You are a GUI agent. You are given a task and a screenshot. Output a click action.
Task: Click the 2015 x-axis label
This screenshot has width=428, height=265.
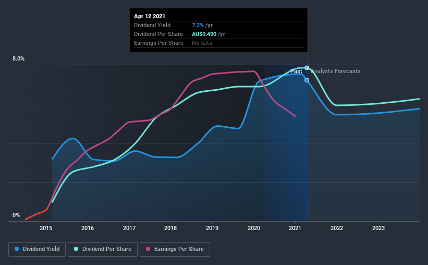tap(46, 228)
